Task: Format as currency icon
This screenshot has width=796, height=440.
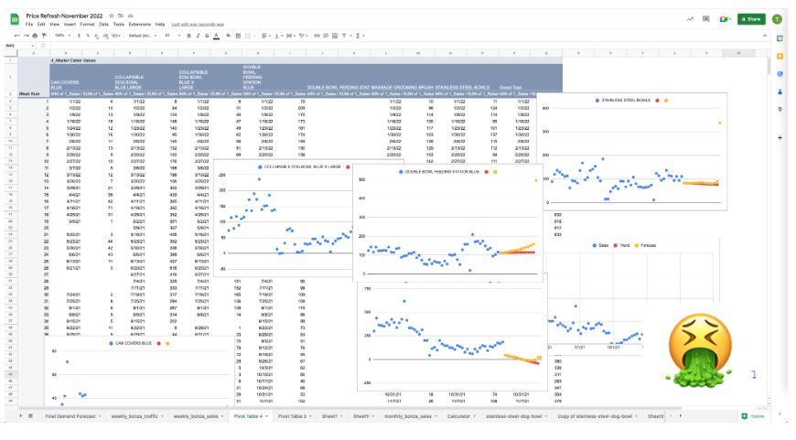Action: (79, 36)
